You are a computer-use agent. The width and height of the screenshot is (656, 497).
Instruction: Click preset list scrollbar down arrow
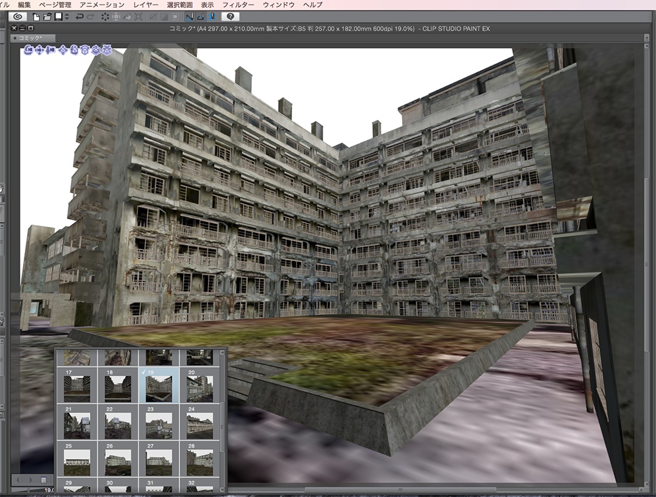(222, 488)
